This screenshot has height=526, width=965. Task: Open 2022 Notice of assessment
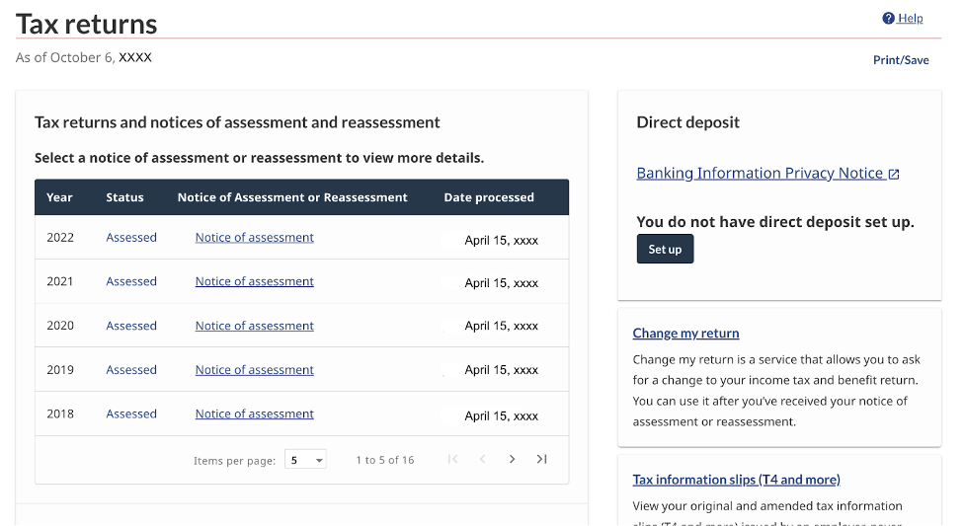tap(254, 238)
